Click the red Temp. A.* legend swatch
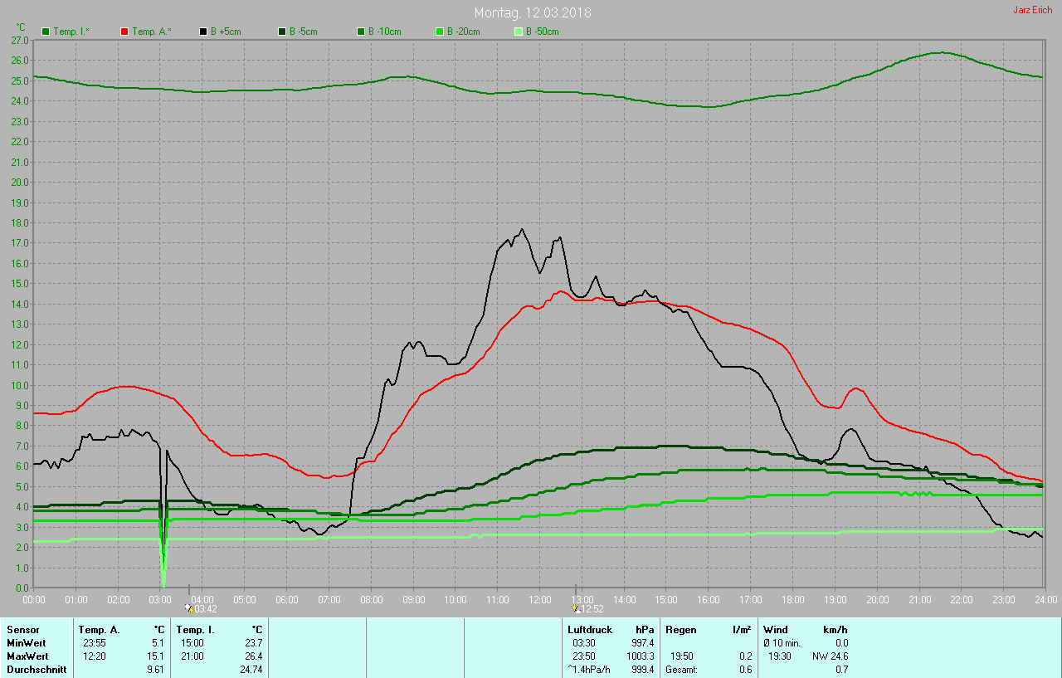 (124, 32)
